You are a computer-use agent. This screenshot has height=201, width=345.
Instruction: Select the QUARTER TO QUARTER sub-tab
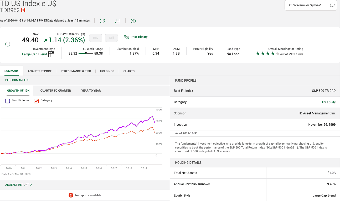click(56, 91)
